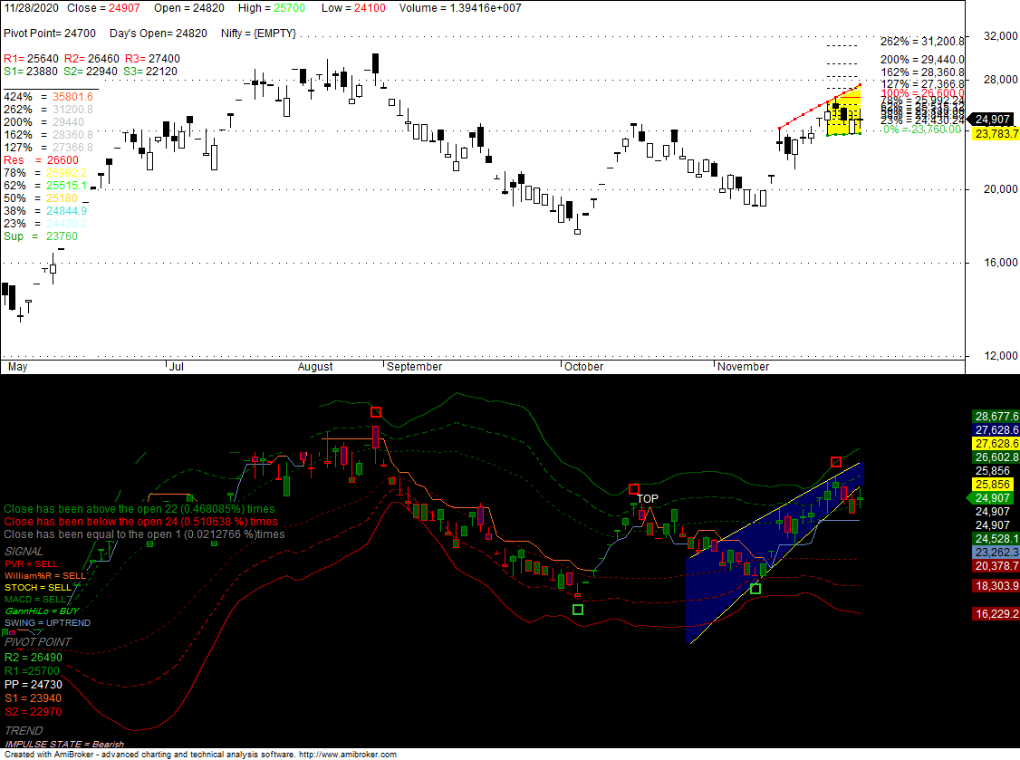Click the 'August' label on time axis
Image resolution: width=1020 pixels, height=760 pixels.
coord(315,367)
